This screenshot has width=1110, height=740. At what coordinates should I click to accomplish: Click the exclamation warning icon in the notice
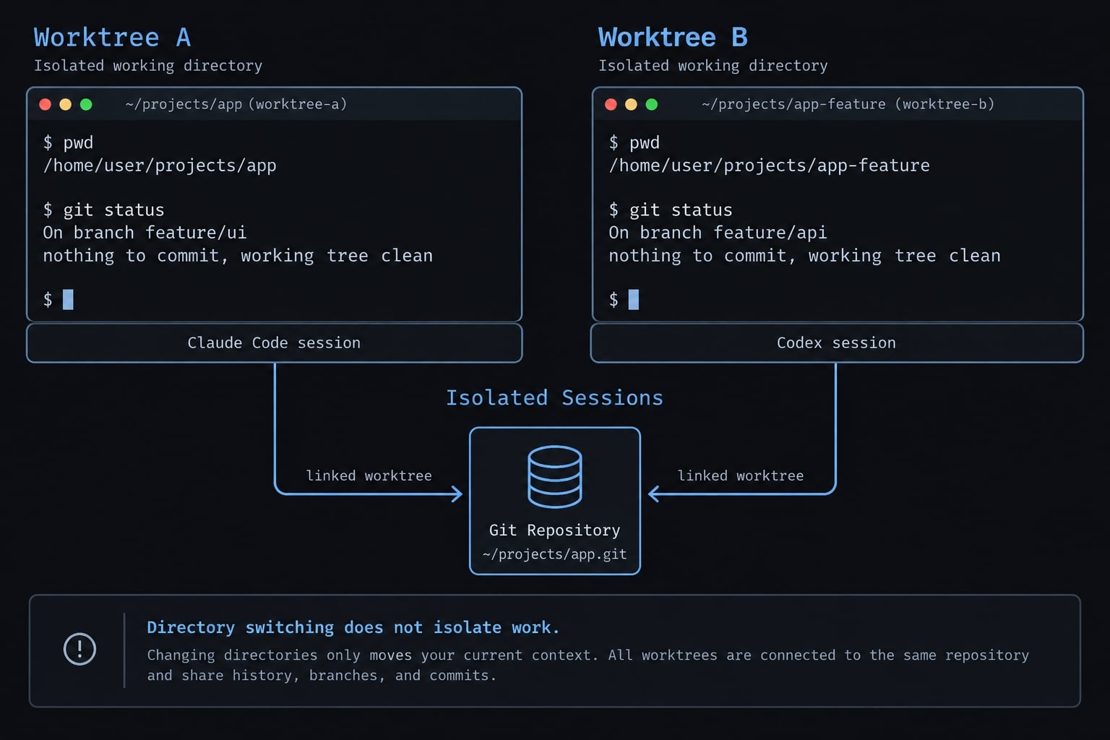(x=79, y=649)
